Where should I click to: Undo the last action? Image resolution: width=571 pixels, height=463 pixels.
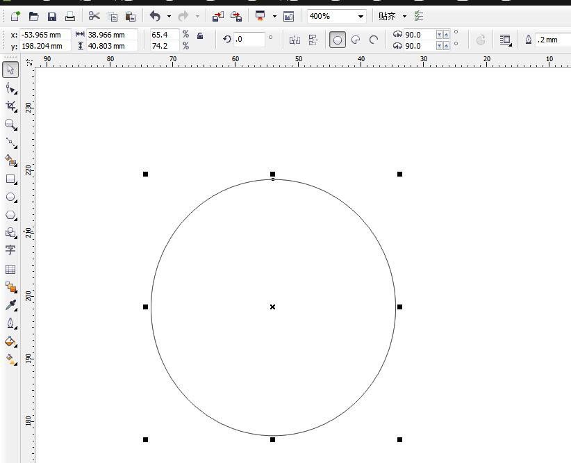tap(155, 16)
